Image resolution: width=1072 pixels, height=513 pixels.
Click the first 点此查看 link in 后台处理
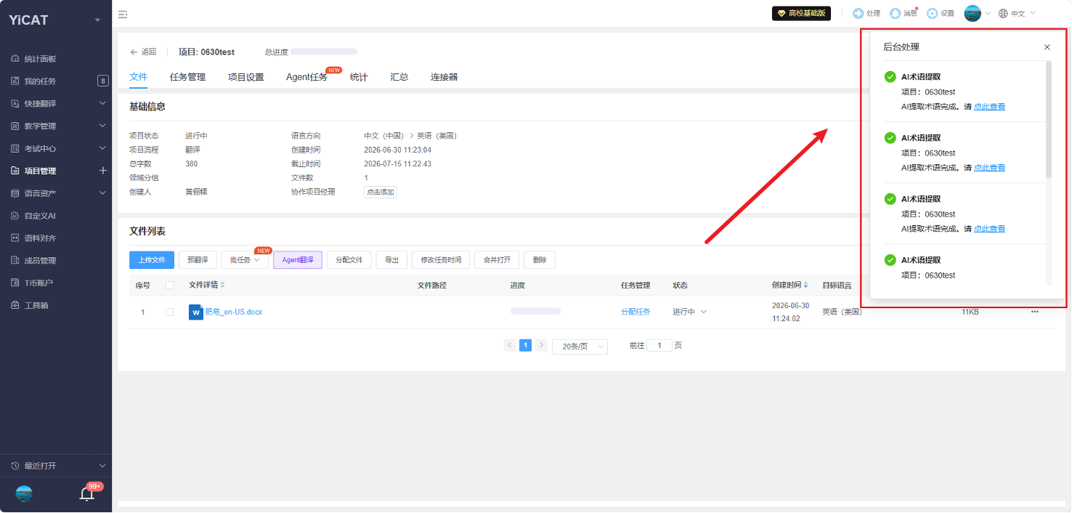click(x=989, y=107)
